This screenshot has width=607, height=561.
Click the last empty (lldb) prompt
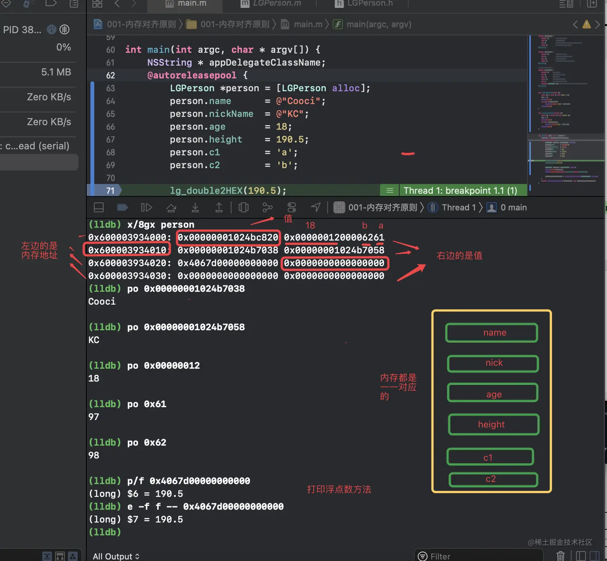tap(105, 532)
